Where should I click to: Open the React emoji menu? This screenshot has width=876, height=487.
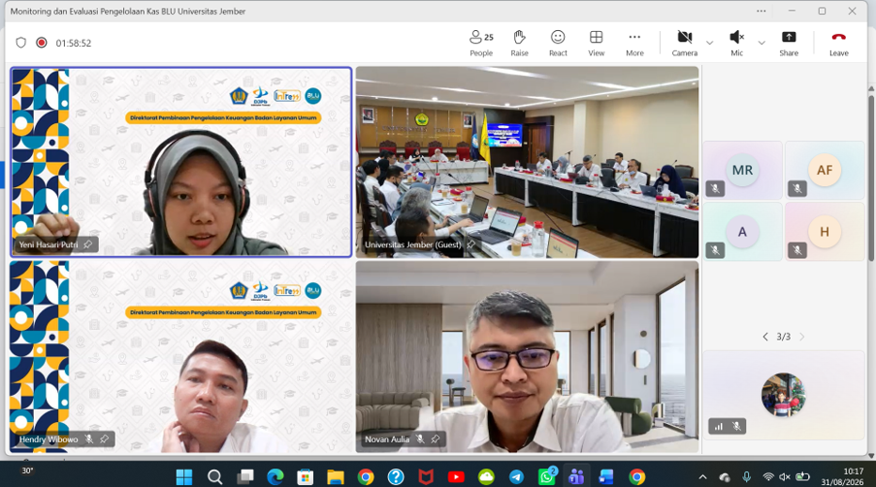tap(558, 43)
